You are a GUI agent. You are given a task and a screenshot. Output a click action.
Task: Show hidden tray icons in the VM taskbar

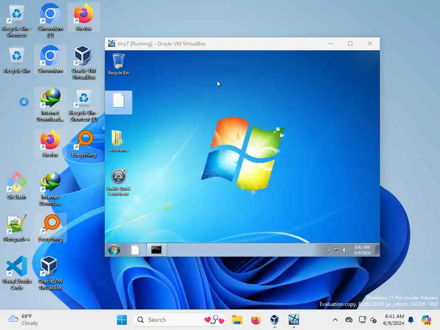pyautogui.click(x=328, y=250)
